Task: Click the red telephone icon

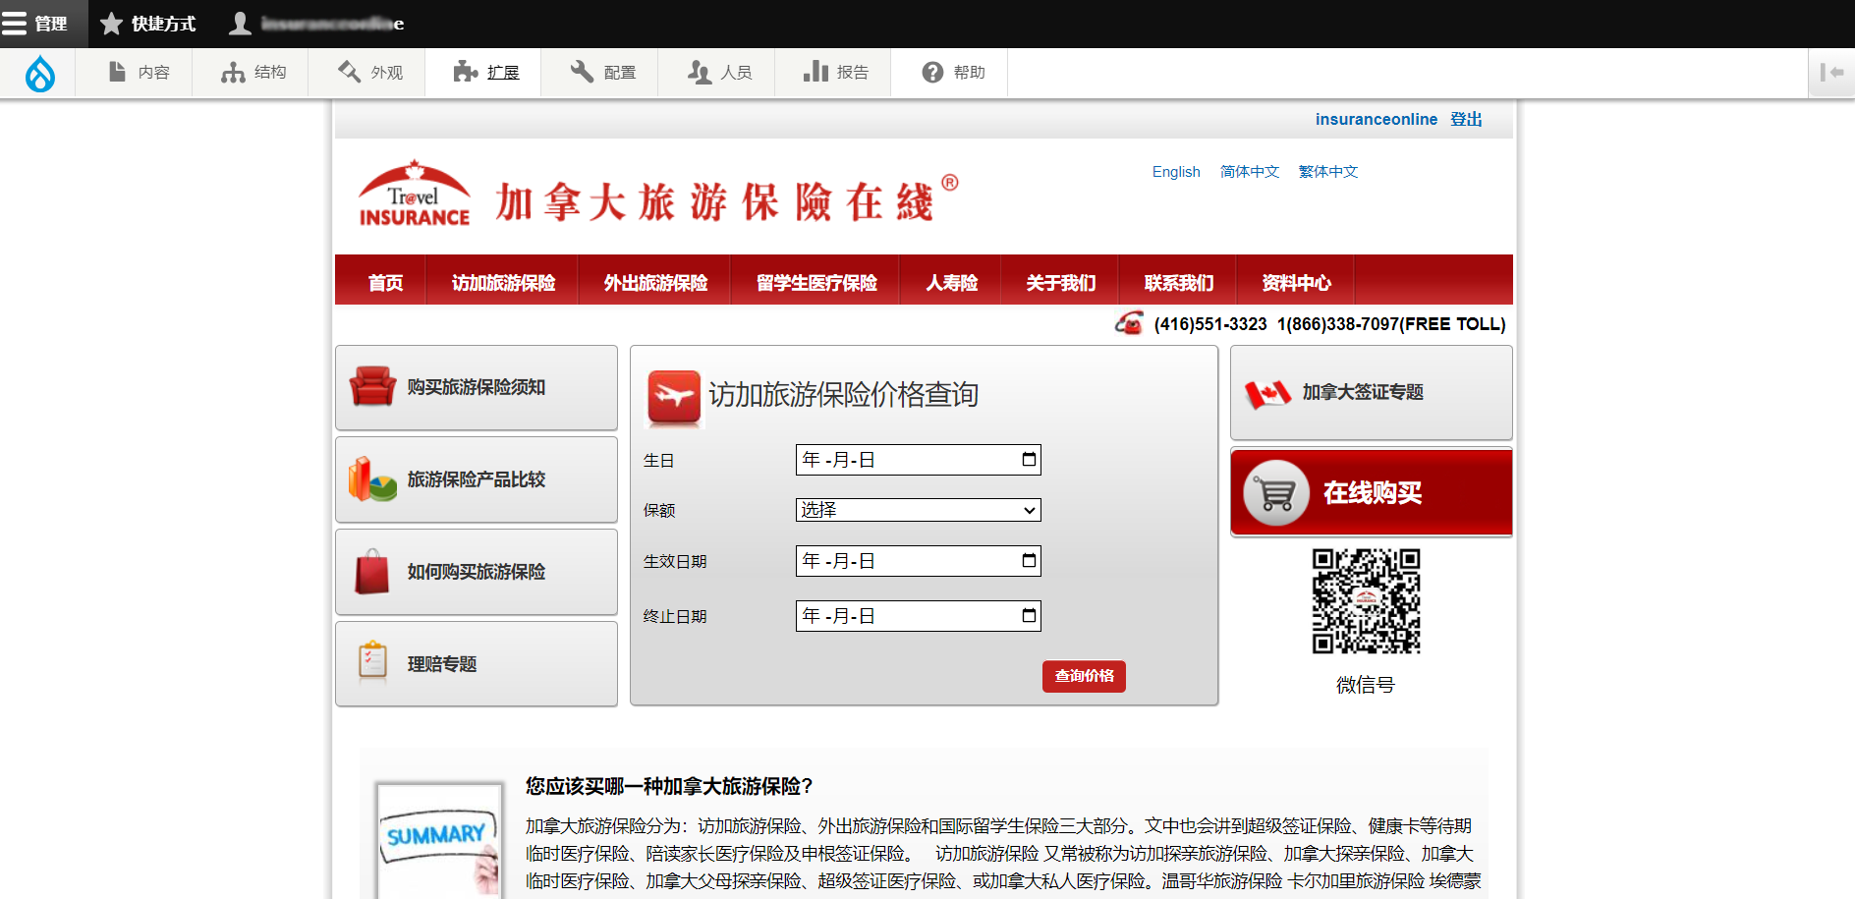Action: click(1130, 322)
